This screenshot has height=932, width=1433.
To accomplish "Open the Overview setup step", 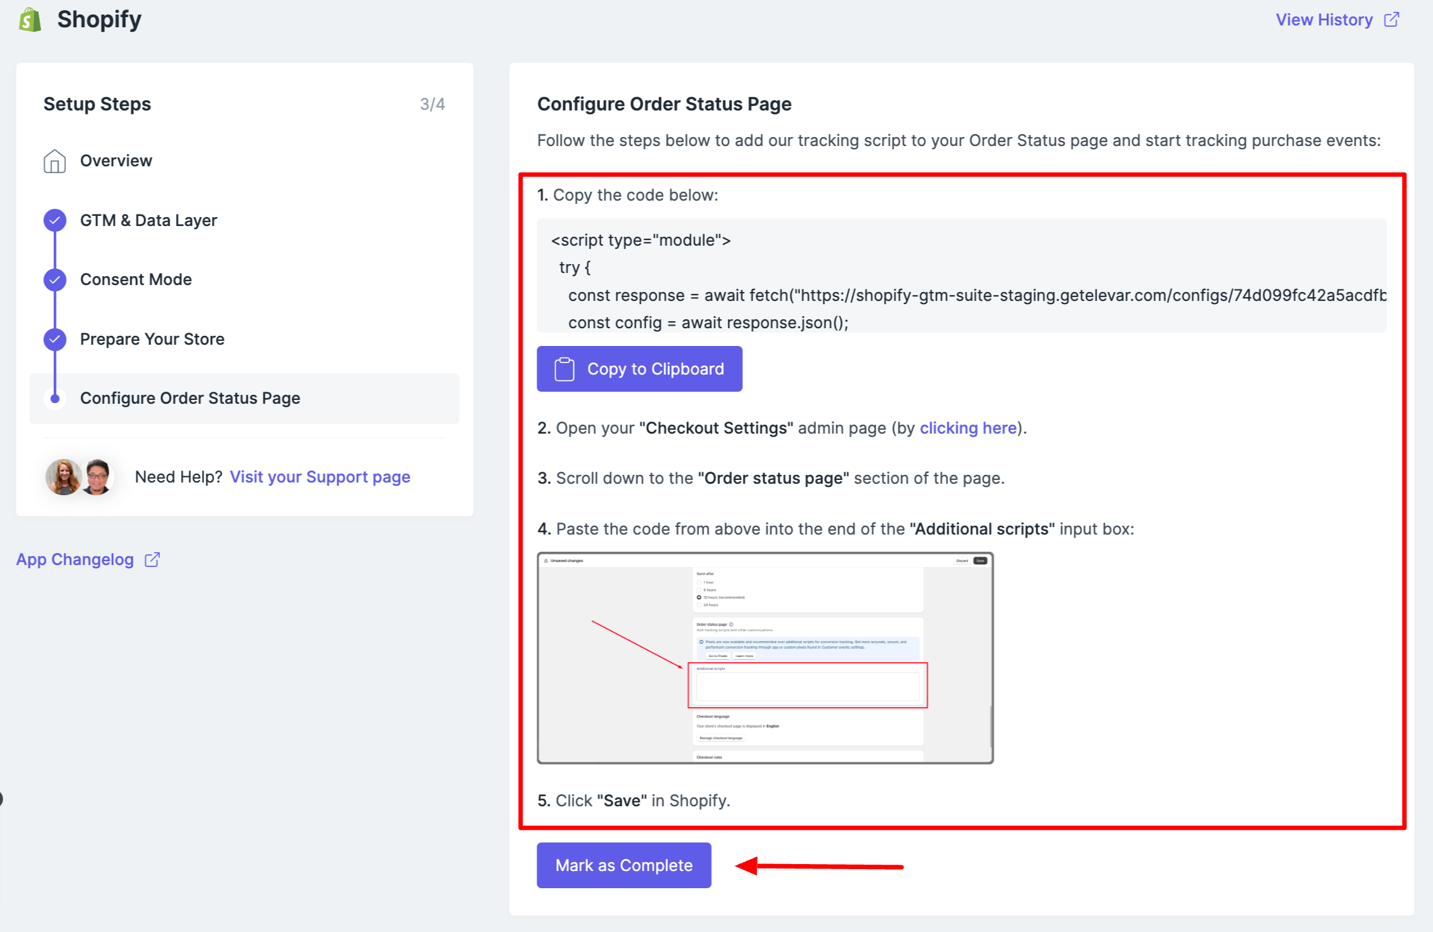I will tap(116, 161).
